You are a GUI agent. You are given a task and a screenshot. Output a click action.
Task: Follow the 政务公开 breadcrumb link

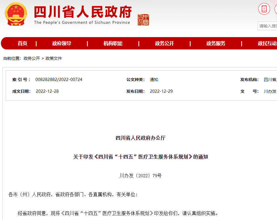click(x=32, y=58)
